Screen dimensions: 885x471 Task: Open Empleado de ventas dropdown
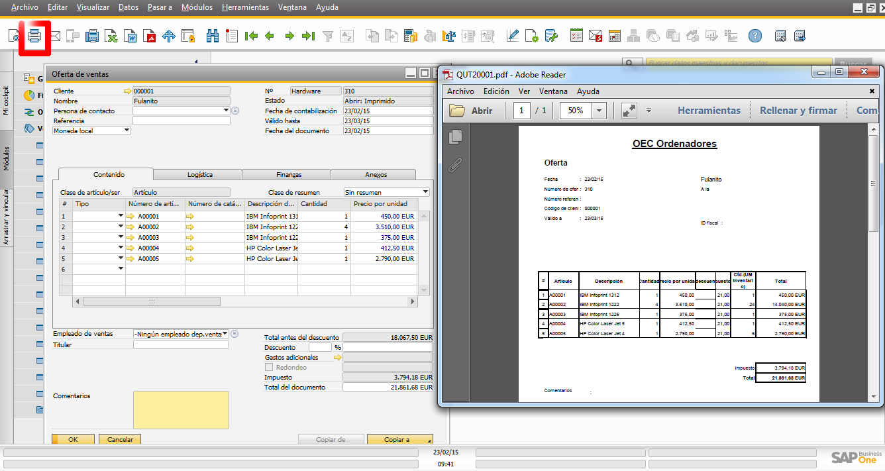(225, 334)
